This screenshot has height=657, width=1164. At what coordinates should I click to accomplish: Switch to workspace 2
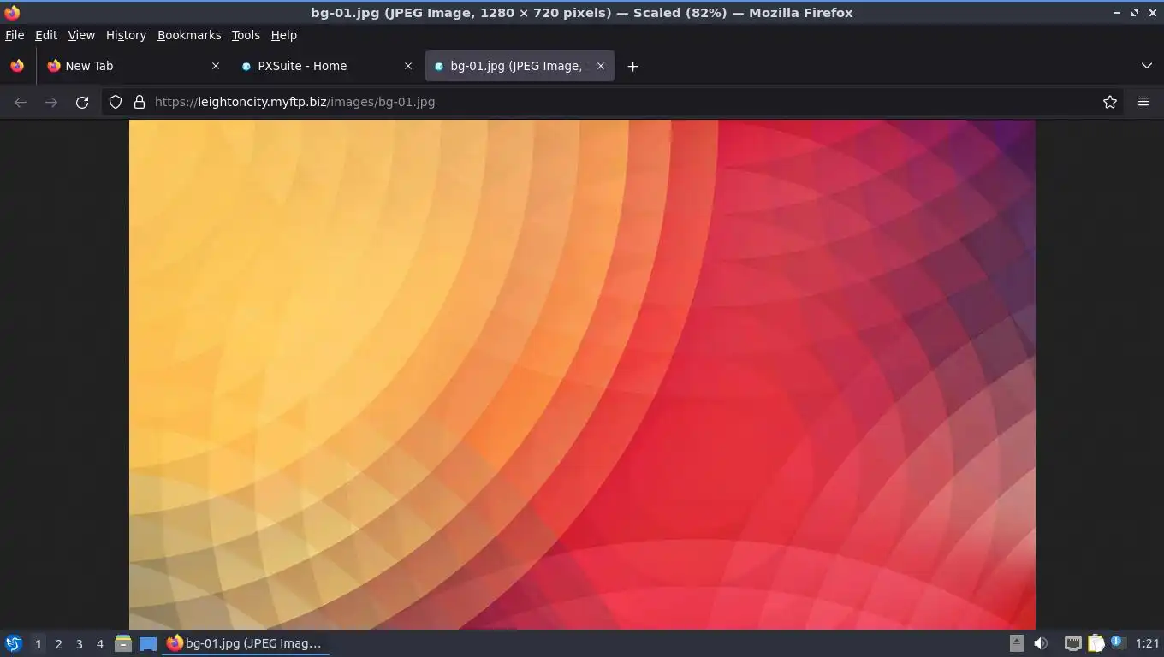coord(58,644)
